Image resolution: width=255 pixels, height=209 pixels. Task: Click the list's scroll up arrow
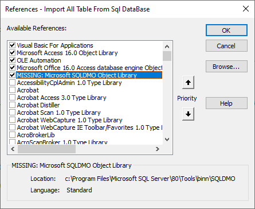click(x=167, y=47)
